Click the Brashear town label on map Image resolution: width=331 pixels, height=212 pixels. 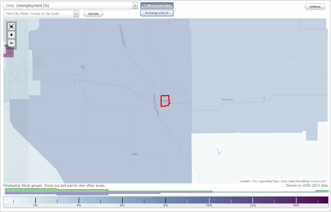point(165,101)
